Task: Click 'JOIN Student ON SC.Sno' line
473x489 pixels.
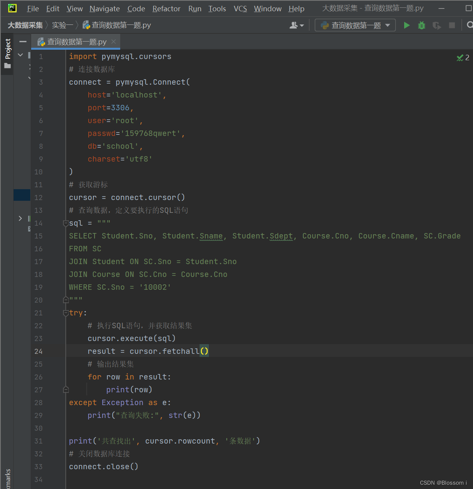Action: point(153,261)
